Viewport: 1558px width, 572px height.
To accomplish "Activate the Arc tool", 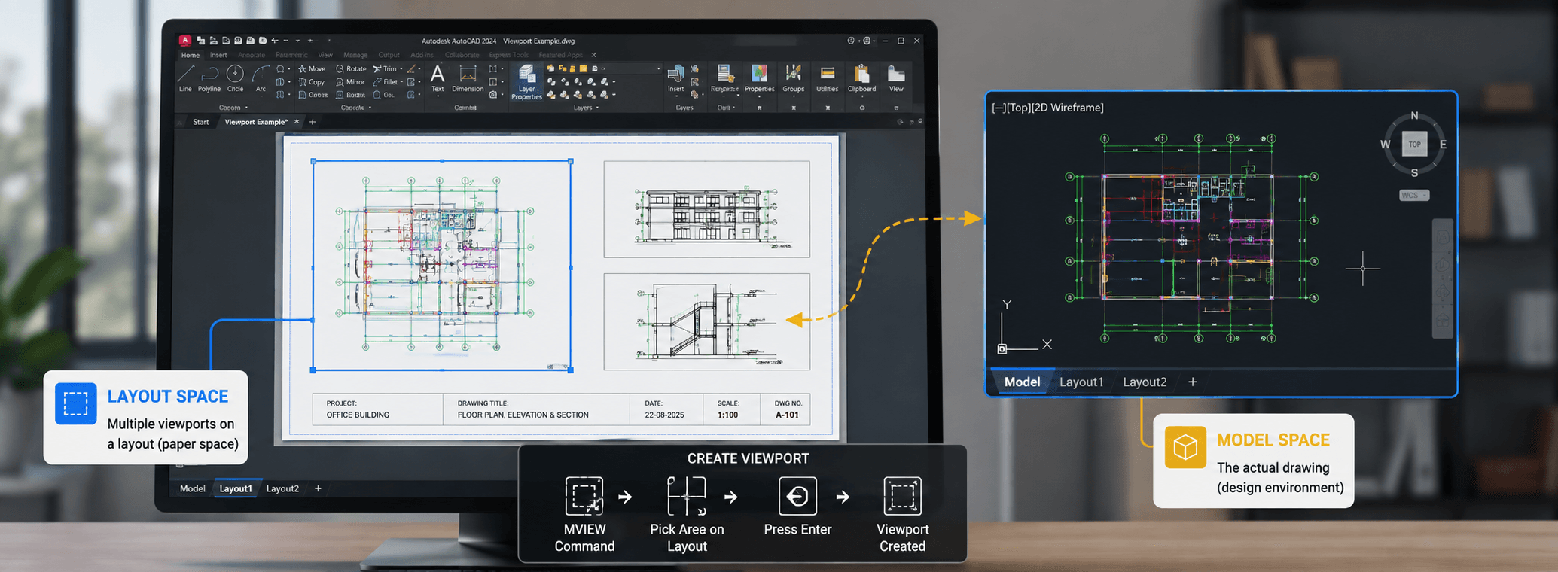I will click(261, 78).
